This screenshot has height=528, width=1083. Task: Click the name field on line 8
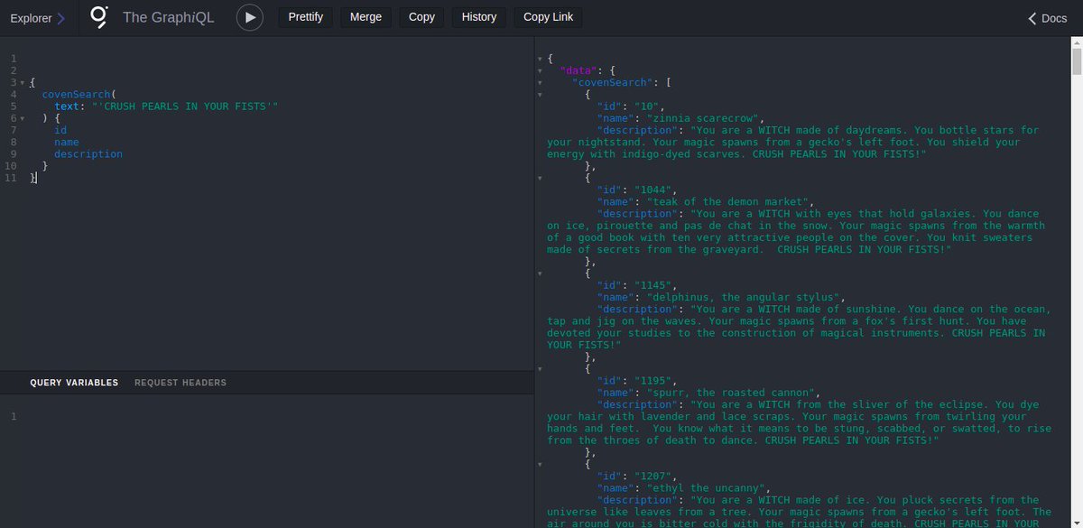click(67, 142)
